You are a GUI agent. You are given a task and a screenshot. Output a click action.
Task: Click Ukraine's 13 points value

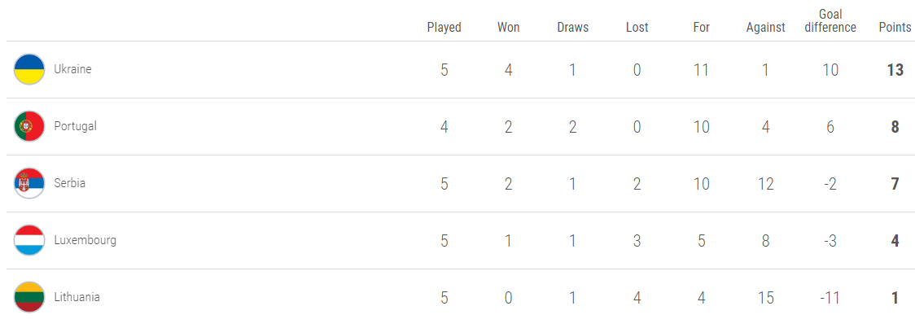[895, 70]
